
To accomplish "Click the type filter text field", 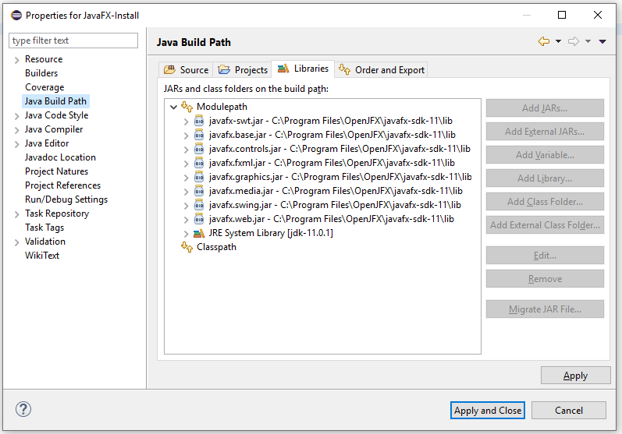I will (x=73, y=41).
